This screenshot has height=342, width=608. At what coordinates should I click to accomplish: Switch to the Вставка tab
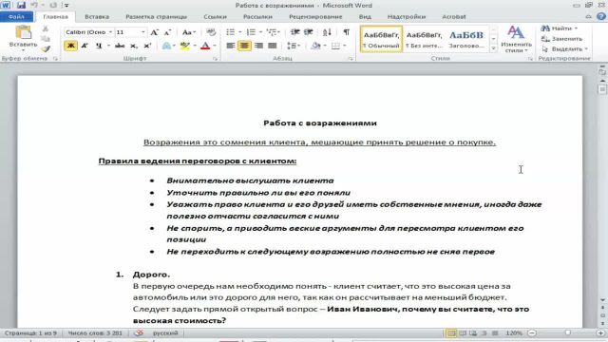[x=97, y=17]
